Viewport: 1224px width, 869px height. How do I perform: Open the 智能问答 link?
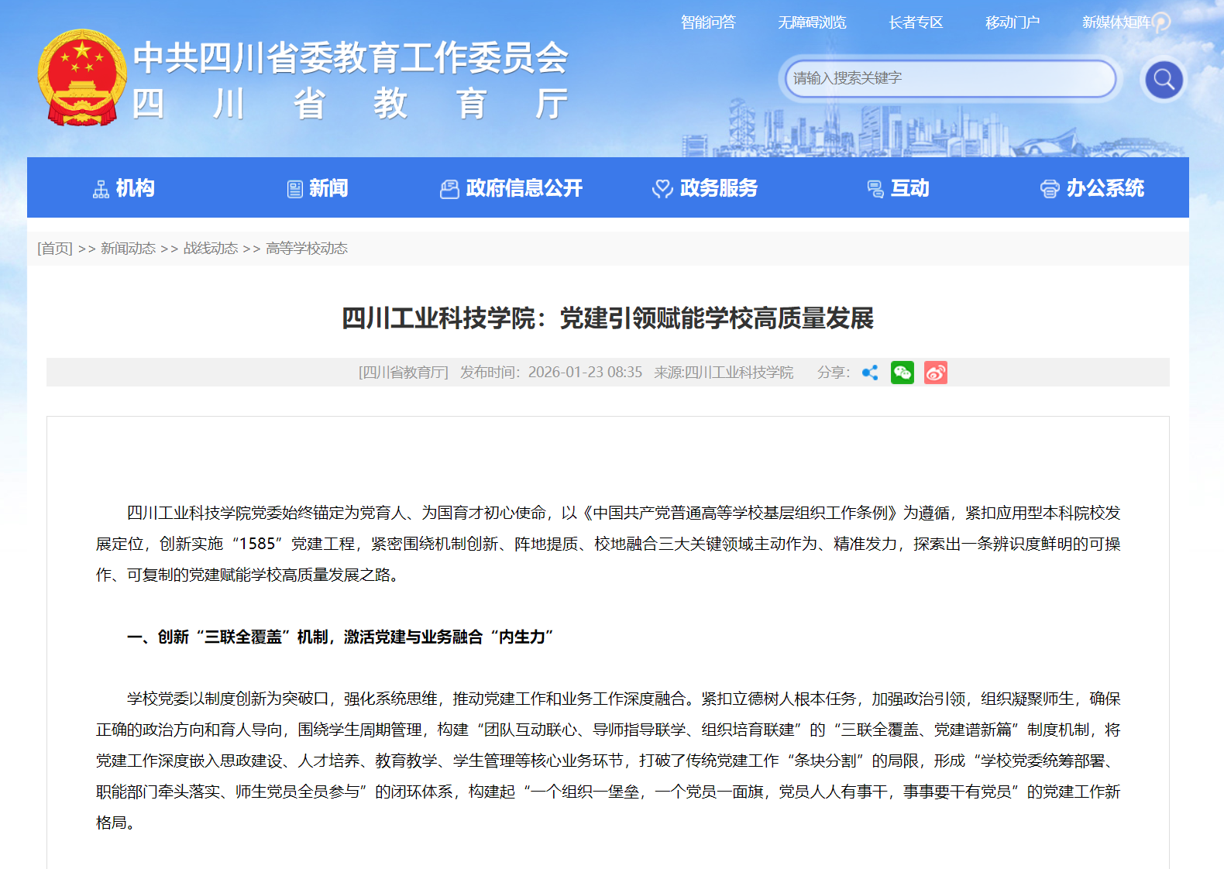coord(708,22)
